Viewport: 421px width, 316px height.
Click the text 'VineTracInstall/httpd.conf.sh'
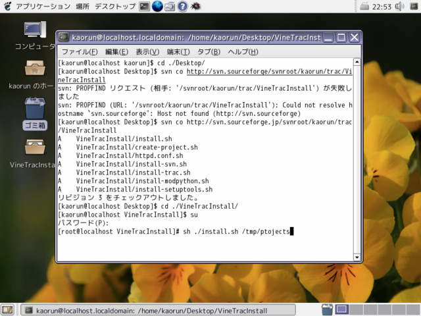click(x=130, y=155)
